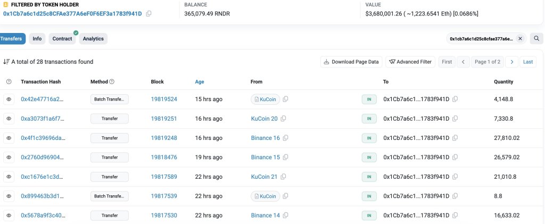Preview transaction 0x42e47716a2 with eye icon
This screenshot has height=224, width=545.
coord(9,99)
